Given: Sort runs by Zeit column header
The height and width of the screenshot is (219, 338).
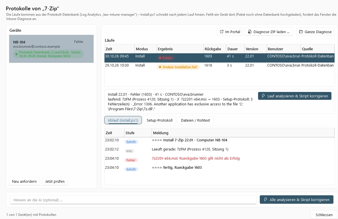Looking at the screenshot, I should 119,49.
